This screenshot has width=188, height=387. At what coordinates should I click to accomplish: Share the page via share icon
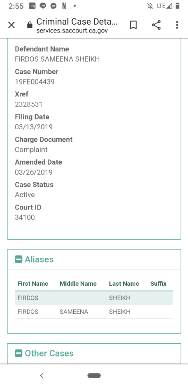(x=156, y=25)
